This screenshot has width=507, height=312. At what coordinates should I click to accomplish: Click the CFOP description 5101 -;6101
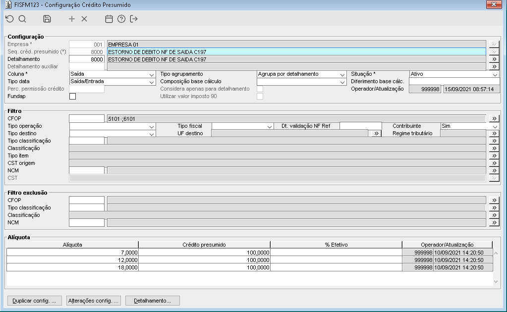pos(296,118)
